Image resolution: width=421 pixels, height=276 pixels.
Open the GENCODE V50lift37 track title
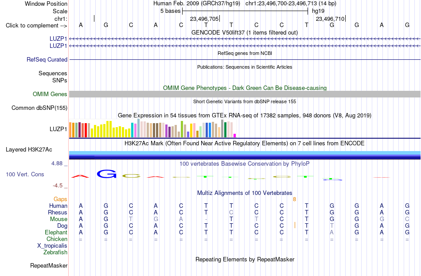[x=244, y=32]
